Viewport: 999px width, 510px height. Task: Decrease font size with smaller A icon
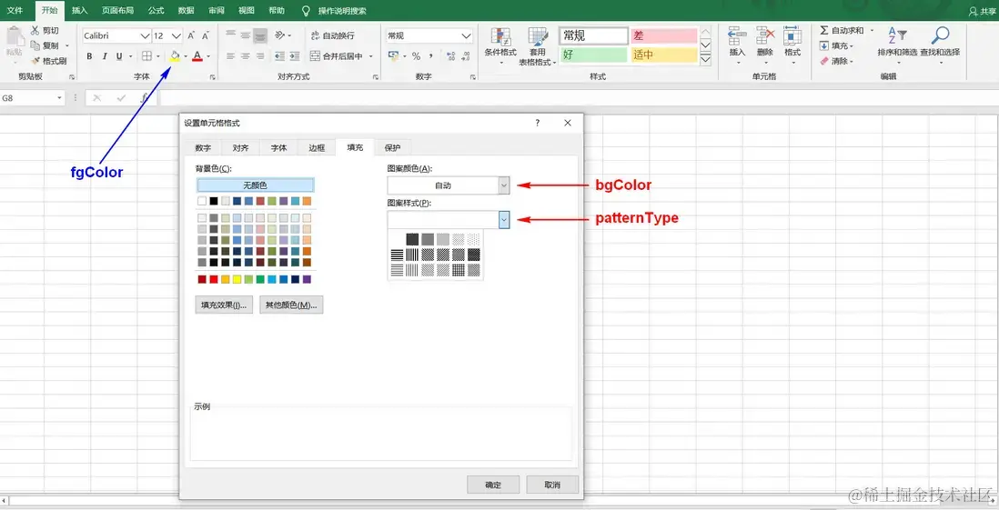click(x=205, y=35)
